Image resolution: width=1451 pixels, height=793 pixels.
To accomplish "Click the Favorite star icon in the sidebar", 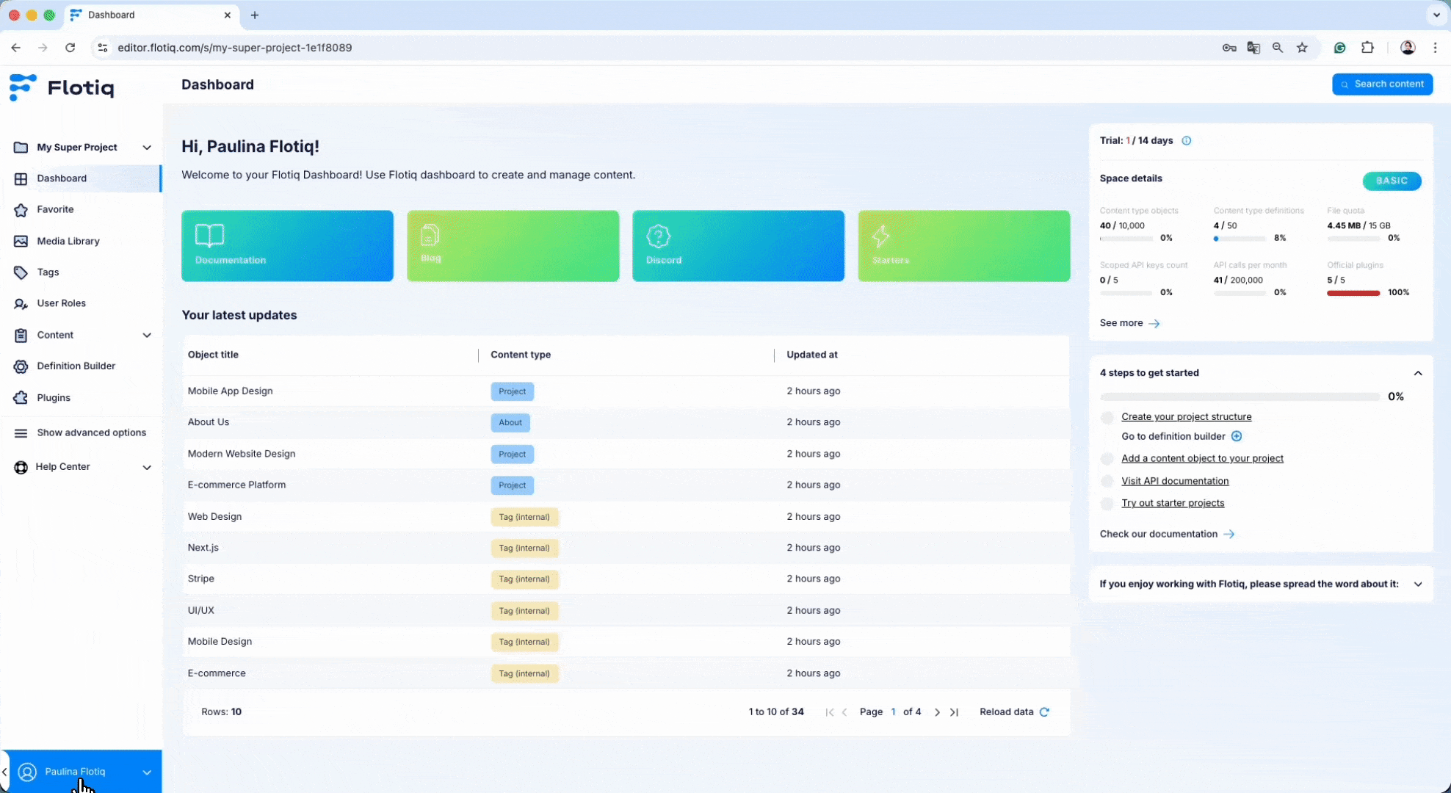I will (x=21, y=210).
